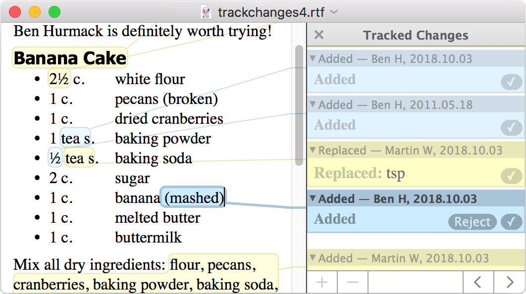The height and width of the screenshot is (294, 526).
Task: Collapse the Added — Martin W entry
Action: click(313, 258)
